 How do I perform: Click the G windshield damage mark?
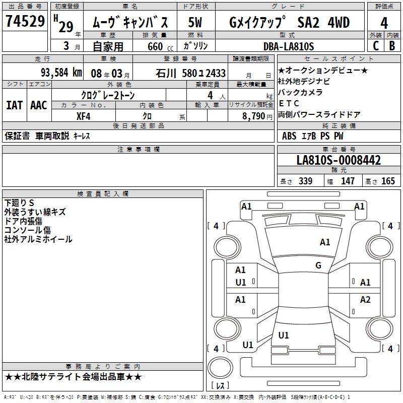point(318,265)
